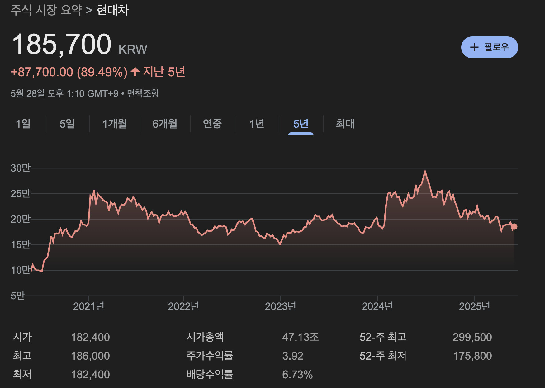Click the 면책조항 disclaimer link
This screenshot has width=545, height=388.
143,93
